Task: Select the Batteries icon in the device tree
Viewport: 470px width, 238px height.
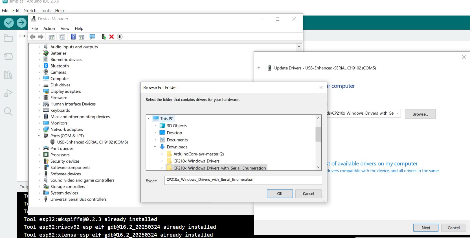Action: (46, 53)
